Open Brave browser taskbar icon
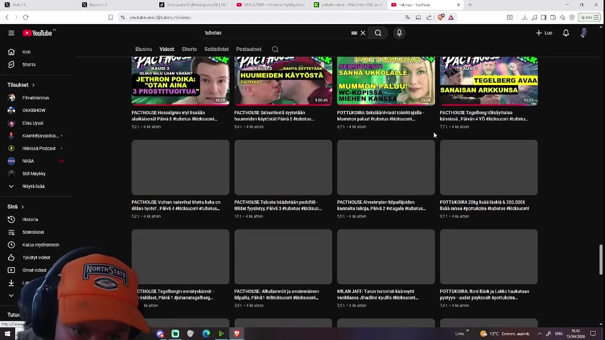The width and height of the screenshot is (605, 340). [237, 334]
